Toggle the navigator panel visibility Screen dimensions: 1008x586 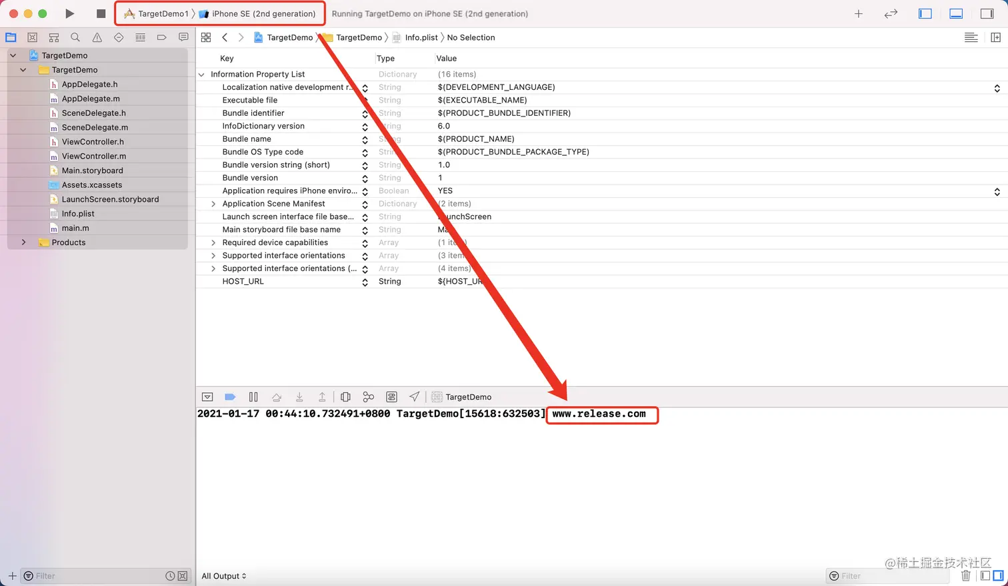(925, 13)
